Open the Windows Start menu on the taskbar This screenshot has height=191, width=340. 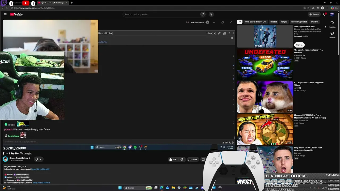point(120,188)
